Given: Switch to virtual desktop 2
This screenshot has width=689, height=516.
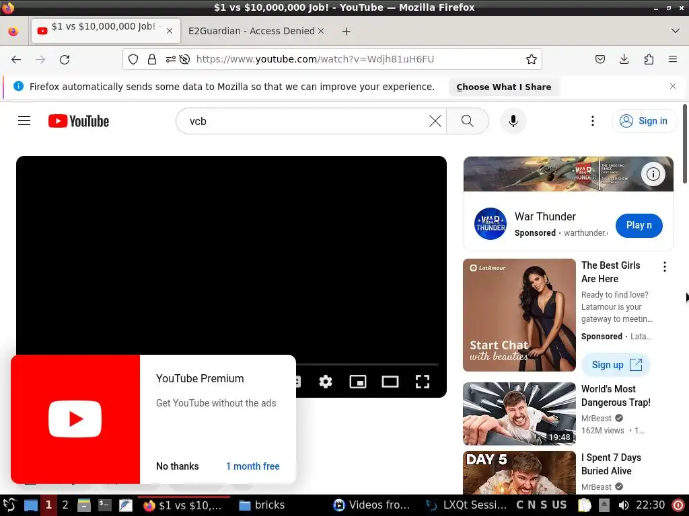Looking at the screenshot, I should (x=65, y=505).
